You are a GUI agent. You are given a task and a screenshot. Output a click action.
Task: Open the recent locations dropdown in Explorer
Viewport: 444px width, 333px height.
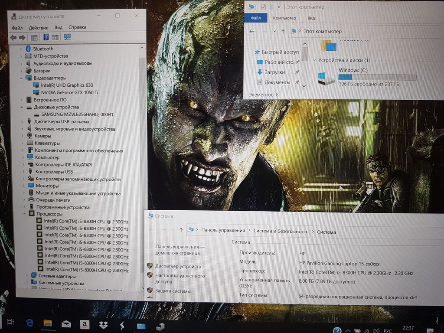[x=274, y=31]
